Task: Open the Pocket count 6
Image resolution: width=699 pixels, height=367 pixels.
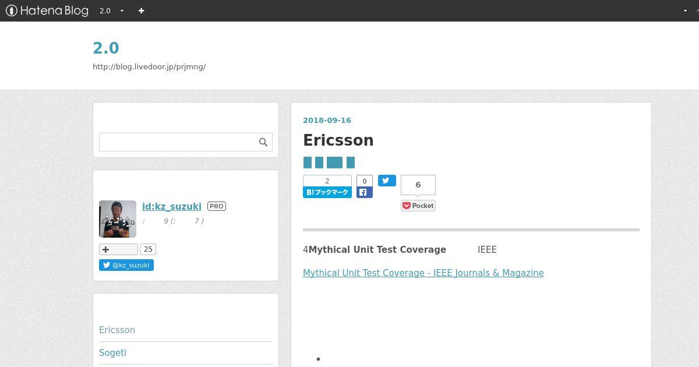Action: [x=418, y=185]
